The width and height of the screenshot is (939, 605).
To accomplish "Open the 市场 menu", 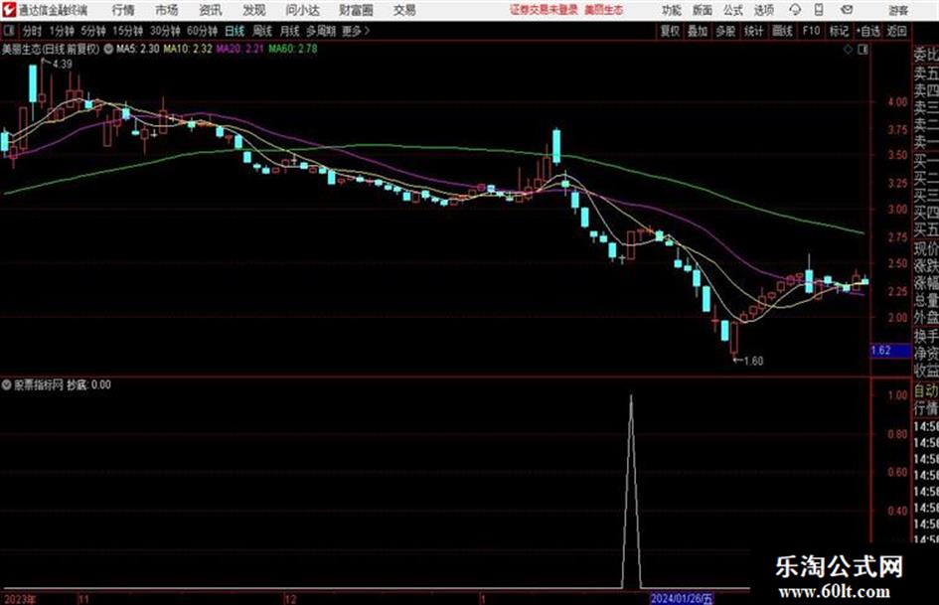I will click(x=167, y=10).
